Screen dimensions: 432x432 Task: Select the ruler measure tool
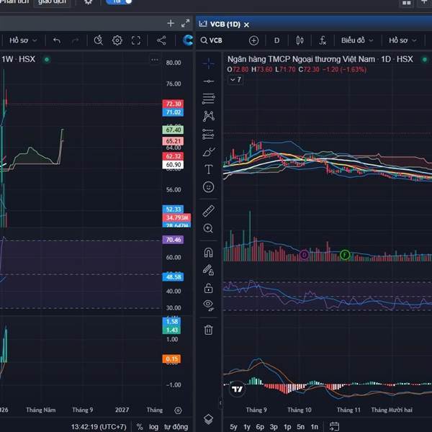[209, 211]
